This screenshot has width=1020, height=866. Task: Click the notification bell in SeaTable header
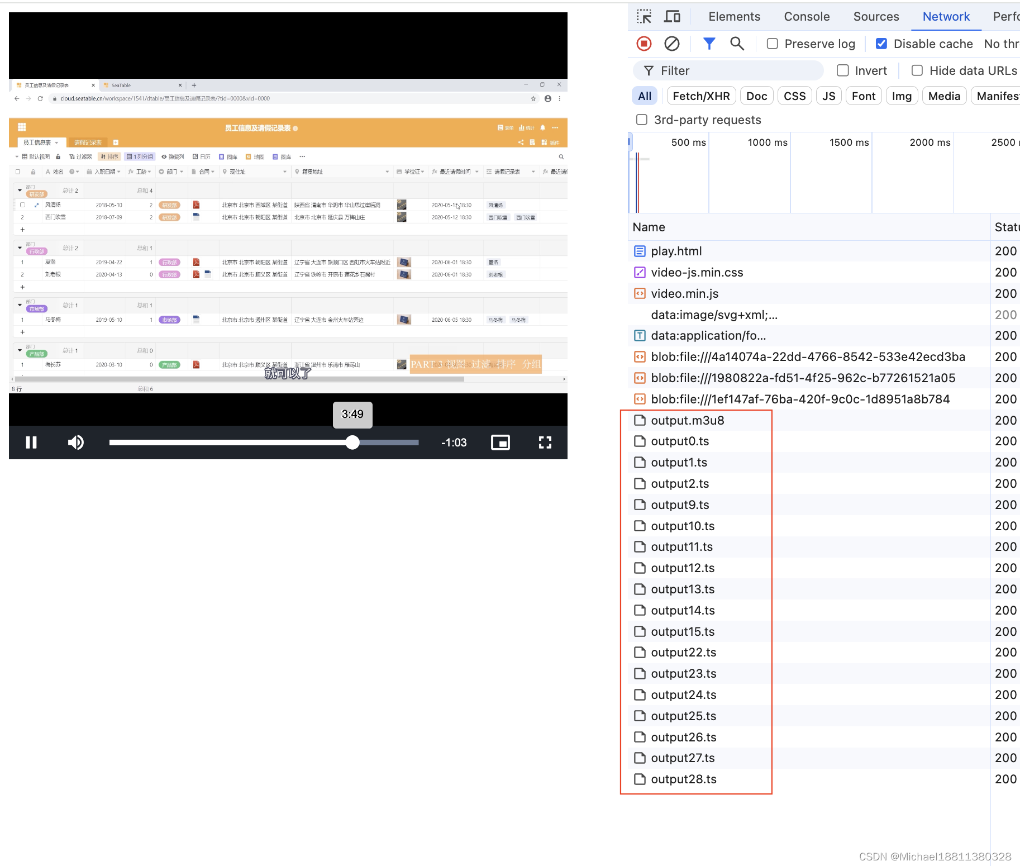pyautogui.click(x=542, y=127)
